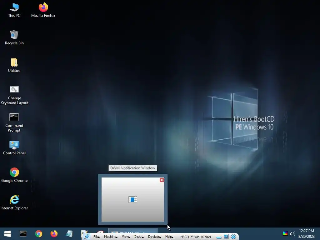Click the HBCD PE win 10 x64 label
The height and width of the screenshot is (240, 320).
(196, 237)
